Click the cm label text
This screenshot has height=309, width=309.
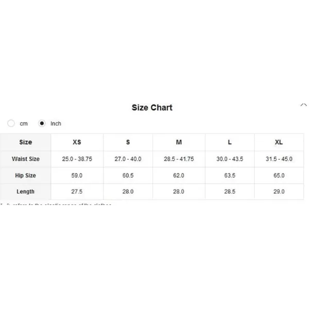click(24, 124)
